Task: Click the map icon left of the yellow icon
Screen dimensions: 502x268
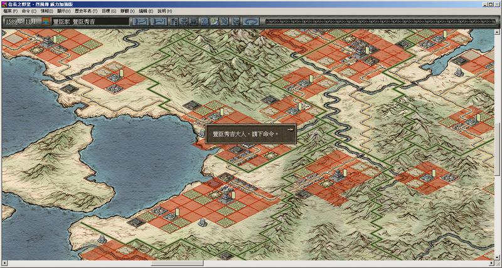Action: coord(205,22)
